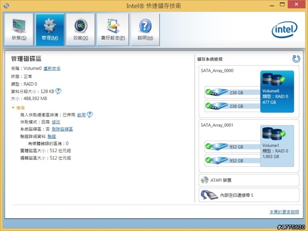Click the application icon in title bar

tap(6, 6)
